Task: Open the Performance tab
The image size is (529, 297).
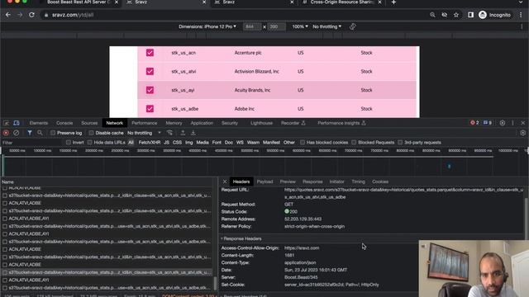Action: click(x=145, y=123)
